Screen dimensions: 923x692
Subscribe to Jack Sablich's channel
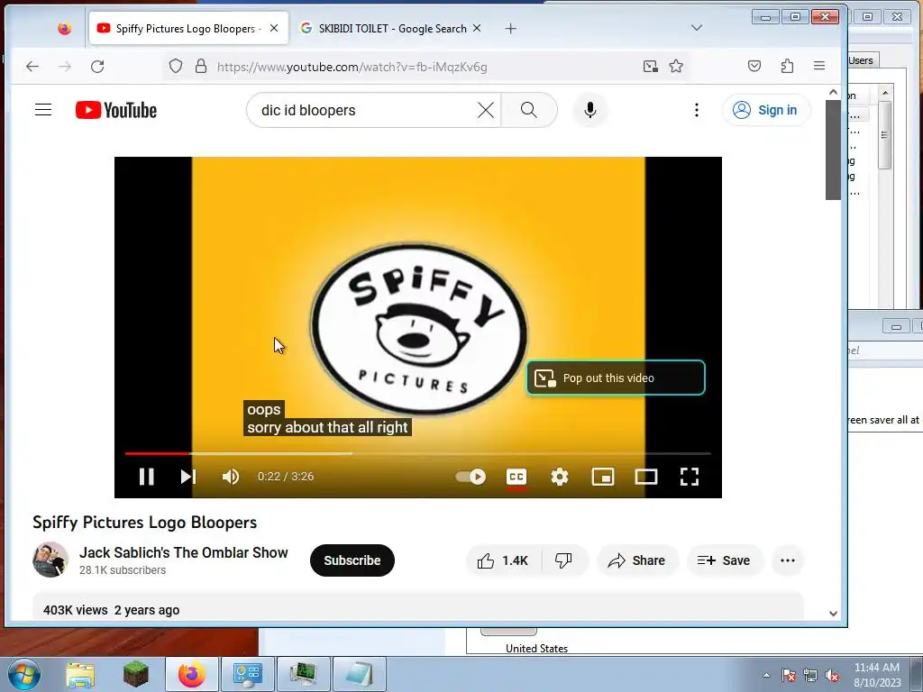point(352,560)
